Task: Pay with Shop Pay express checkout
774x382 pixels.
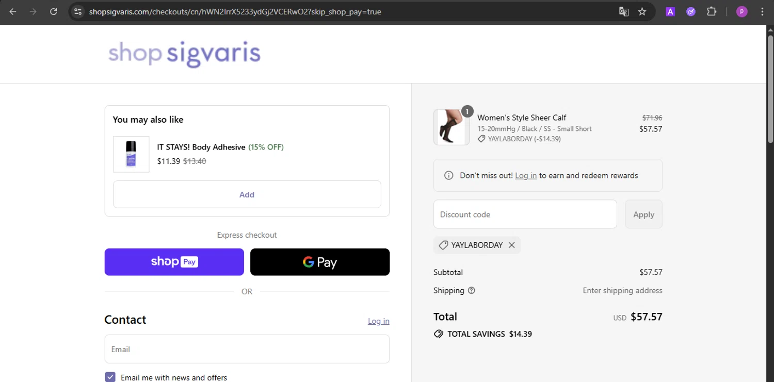Action: pyautogui.click(x=174, y=262)
